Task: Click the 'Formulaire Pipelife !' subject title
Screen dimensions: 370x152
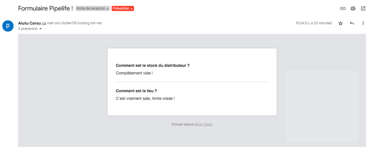Action: tap(46, 9)
